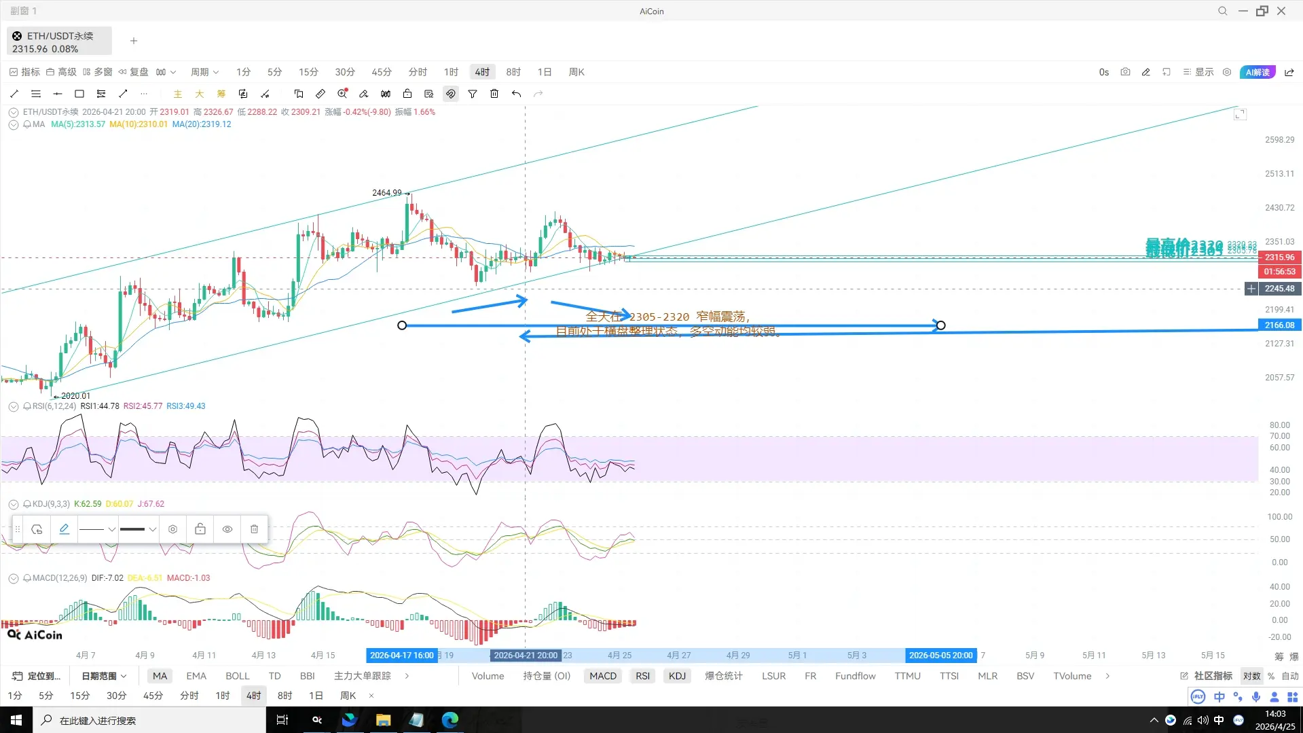Open the 显示 display options

[x=1198, y=72]
